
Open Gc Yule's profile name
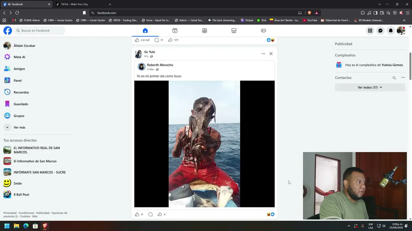(x=150, y=52)
